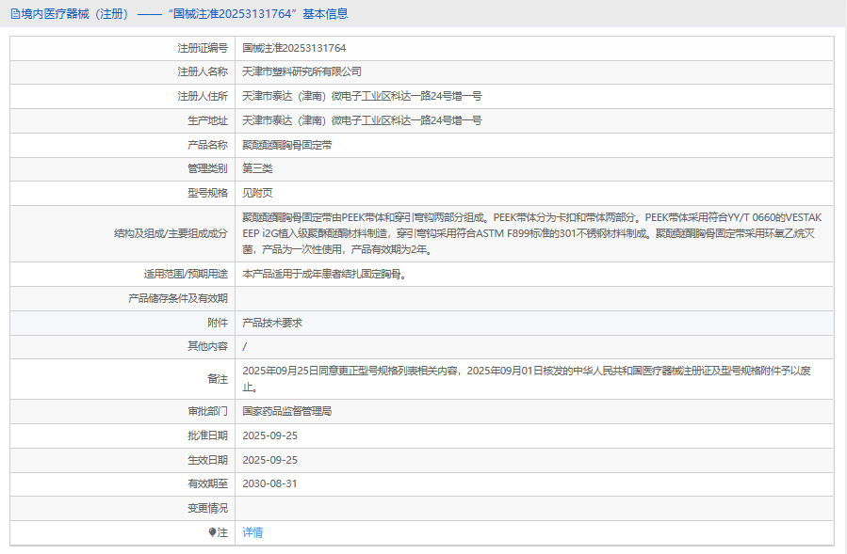Click the 产品名称 row label
This screenshot has height=554, width=847.
(207, 145)
